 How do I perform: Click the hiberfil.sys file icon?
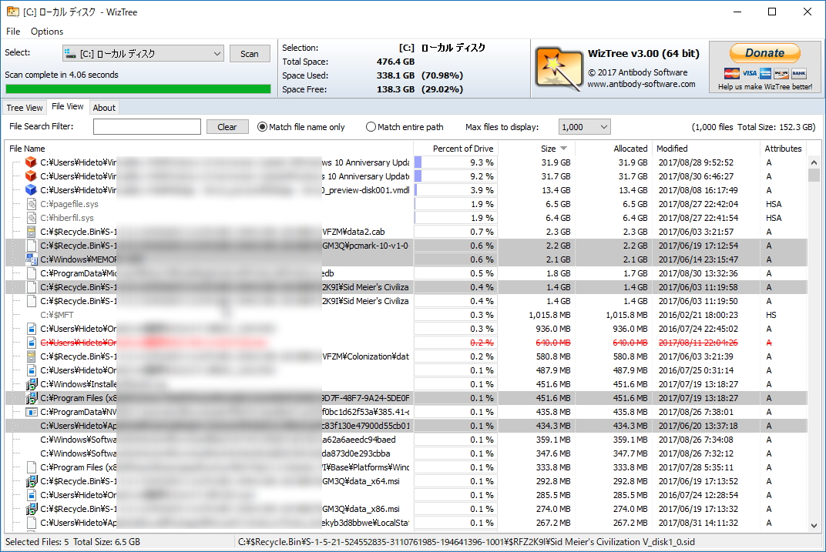(31, 218)
